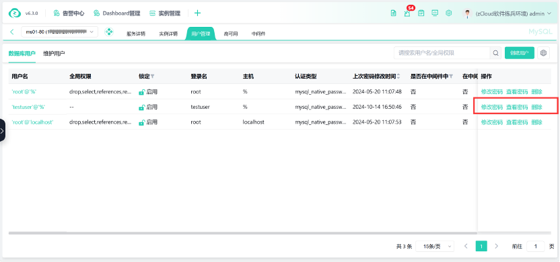Screen dimensions: 560x262
Task: Click 删除 for 'root'@'localhost'
Action: point(536,122)
